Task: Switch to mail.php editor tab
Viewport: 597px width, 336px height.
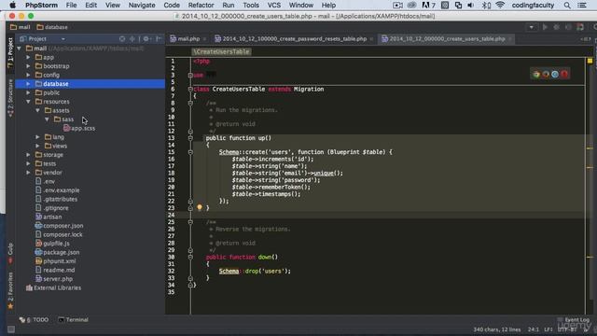Action: 188,39
